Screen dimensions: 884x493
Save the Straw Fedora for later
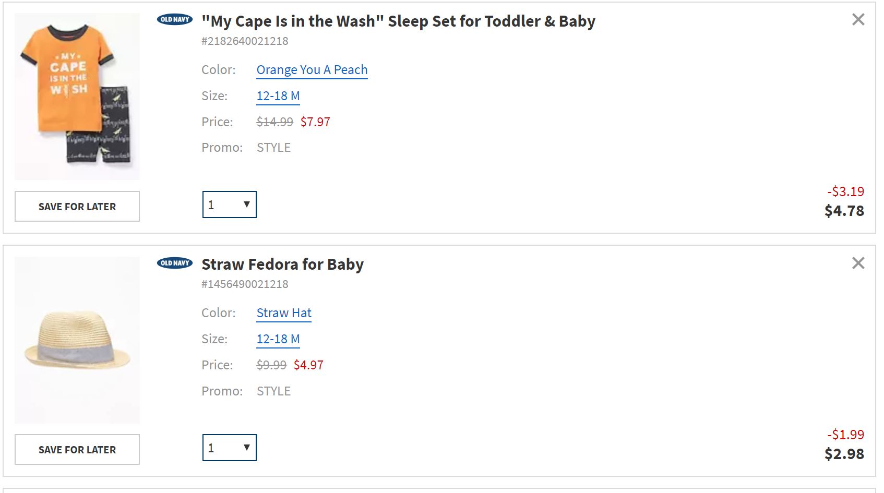point(77,449)
